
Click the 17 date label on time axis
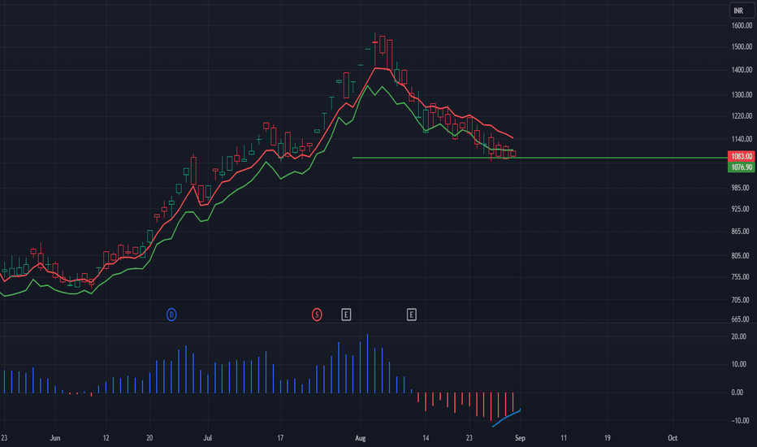pos(280,438)
